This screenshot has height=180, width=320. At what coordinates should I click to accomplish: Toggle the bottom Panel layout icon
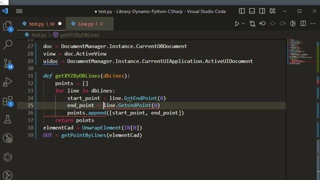[x=252, y=11]
